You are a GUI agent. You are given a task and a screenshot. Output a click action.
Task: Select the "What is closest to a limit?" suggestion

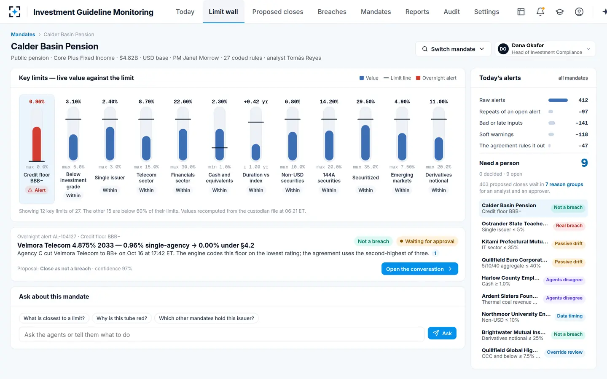54,318
